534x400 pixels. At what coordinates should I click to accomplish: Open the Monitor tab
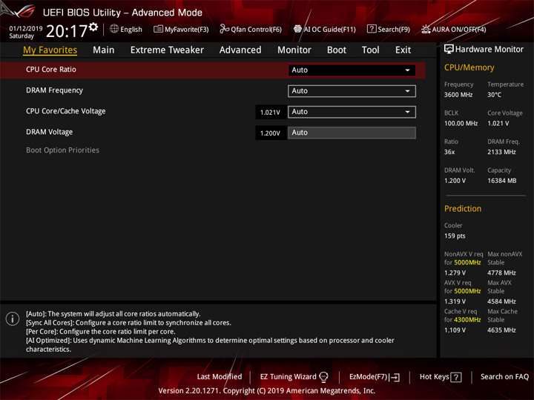294,50
